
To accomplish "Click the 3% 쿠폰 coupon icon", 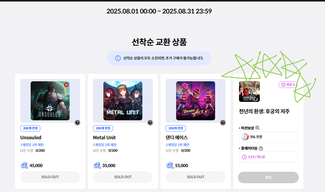I will pyautogui.click(x=245, y=137).
